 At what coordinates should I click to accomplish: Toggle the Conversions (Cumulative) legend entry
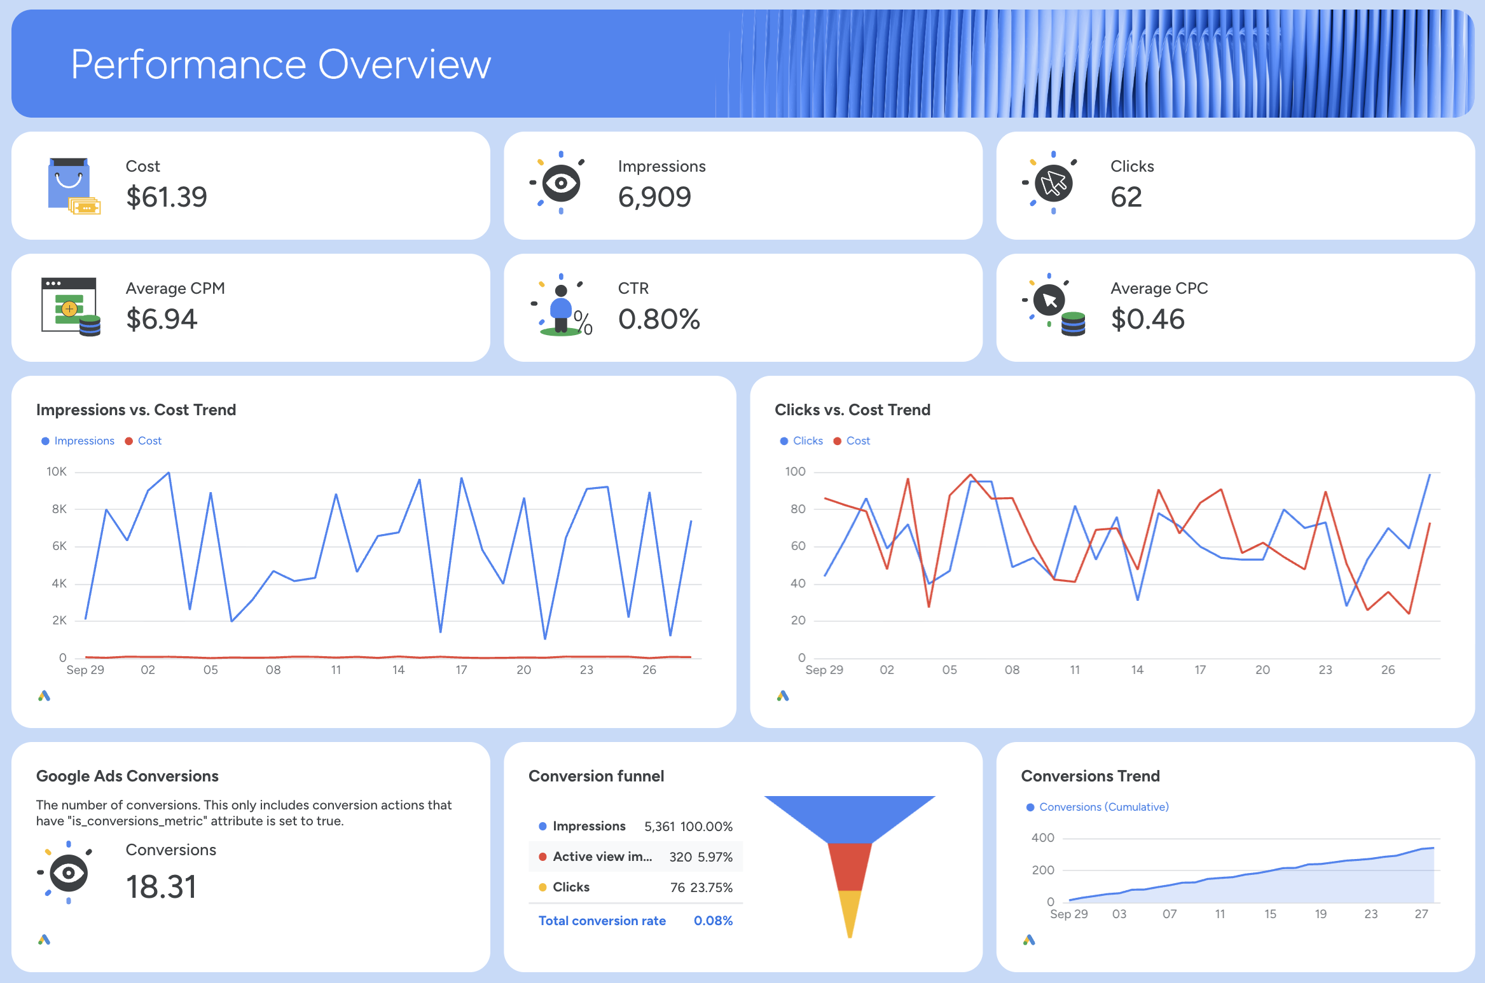tap(1097, 806)
